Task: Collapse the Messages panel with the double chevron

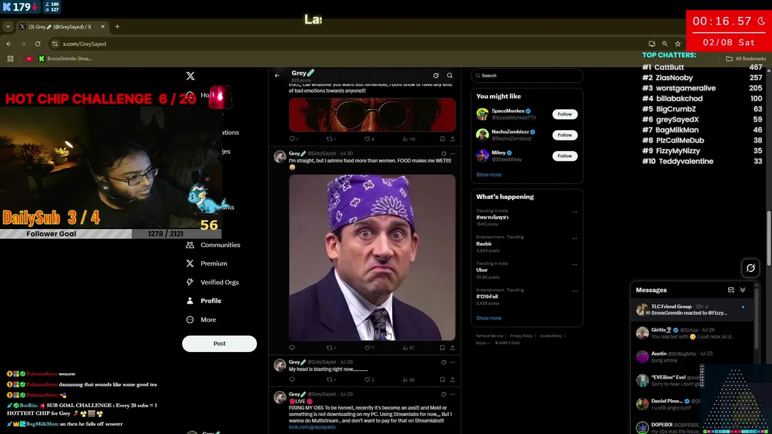Action: pyautogui.click(x=742, y=290)
